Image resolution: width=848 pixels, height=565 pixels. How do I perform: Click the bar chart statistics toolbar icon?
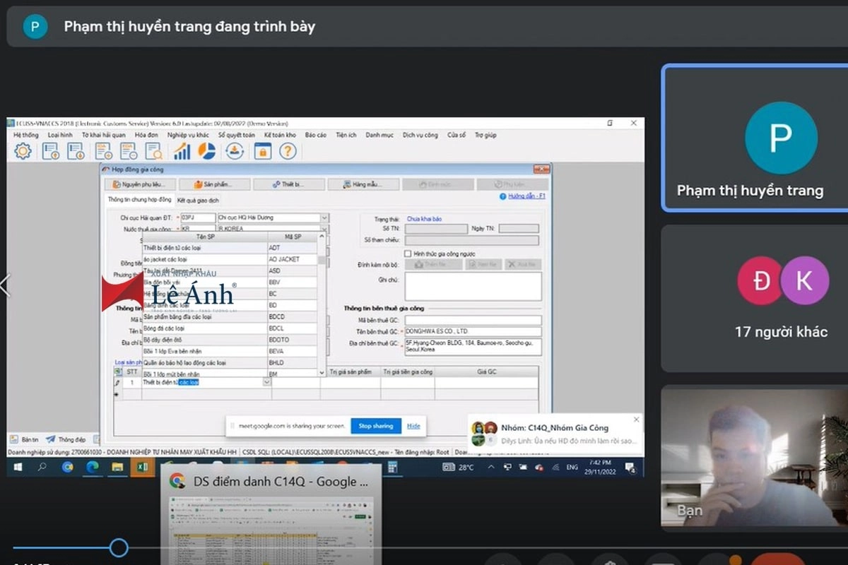click(182, 151)
